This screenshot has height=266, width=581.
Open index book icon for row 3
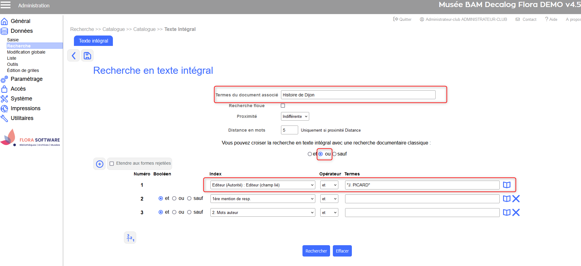506,212
